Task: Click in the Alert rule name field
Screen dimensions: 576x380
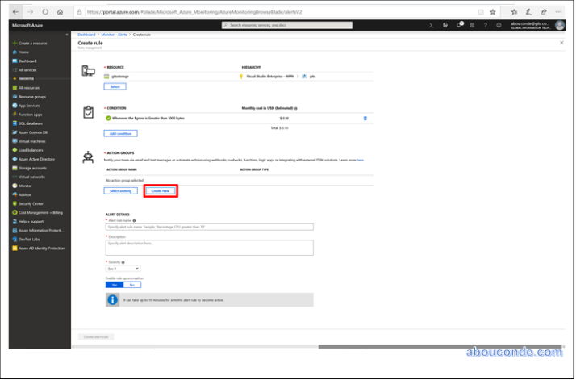Action: (209, 228)
